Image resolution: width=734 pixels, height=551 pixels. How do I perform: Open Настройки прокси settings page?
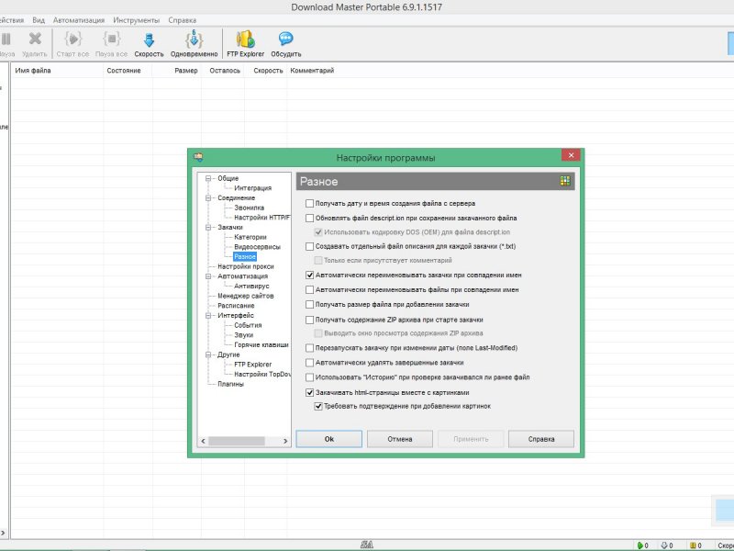pos(246,266)
